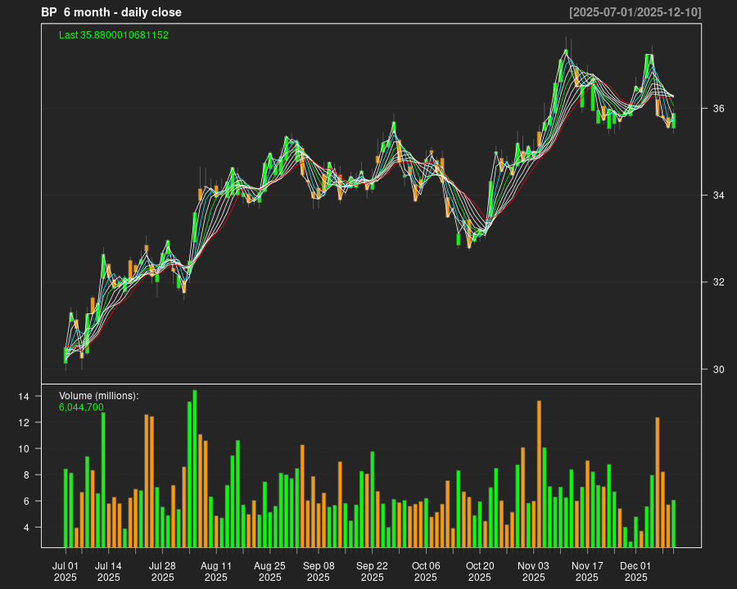Click the date range label 2025-07-01/2025-12-10

[x=635, y=12]
